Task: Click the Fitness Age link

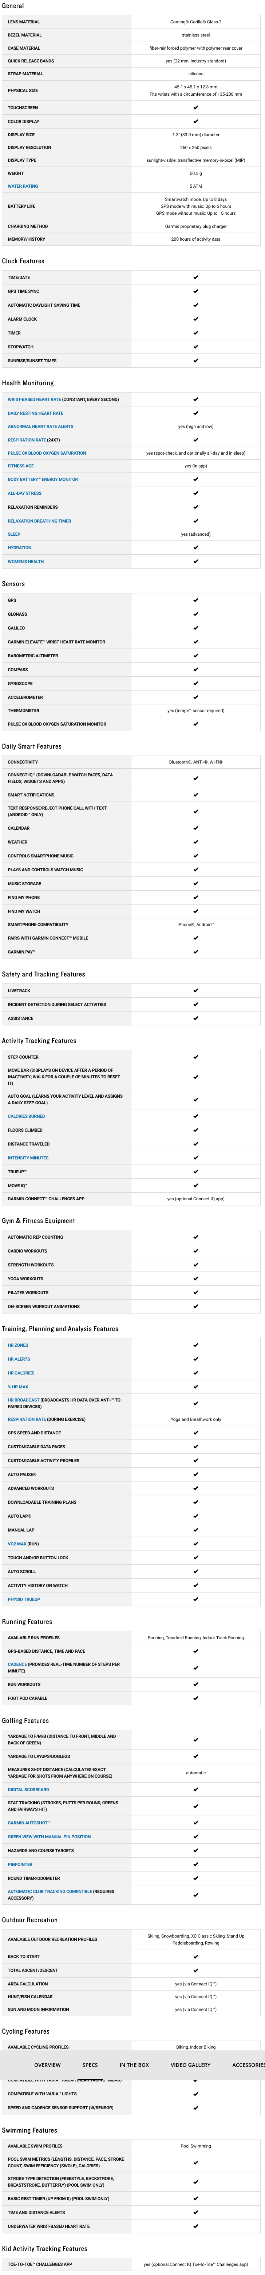Action: [21, 466]
